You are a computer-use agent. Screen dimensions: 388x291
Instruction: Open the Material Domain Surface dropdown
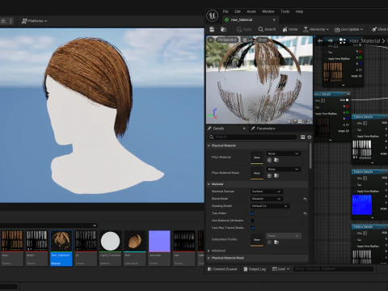[267, 192]
